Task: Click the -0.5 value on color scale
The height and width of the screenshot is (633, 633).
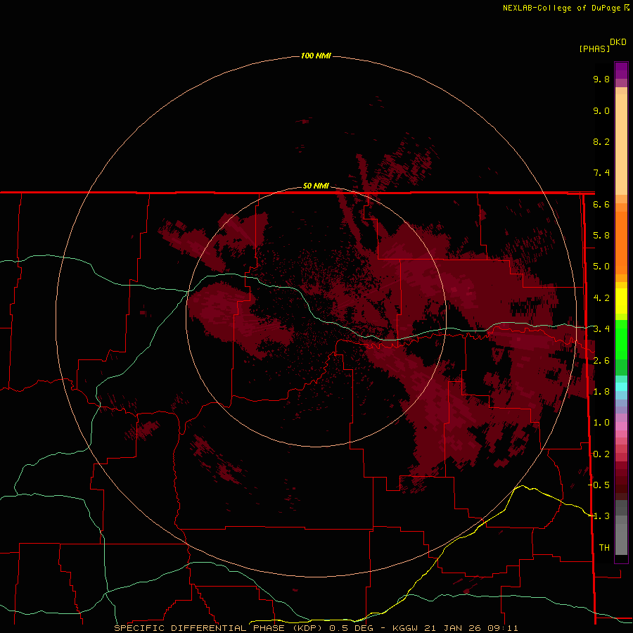Action: tap(599, 485)
